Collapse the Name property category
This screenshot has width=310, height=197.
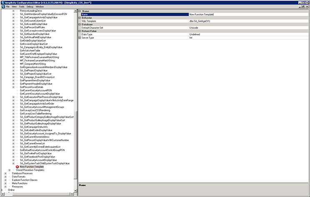(x=80, y=11)
